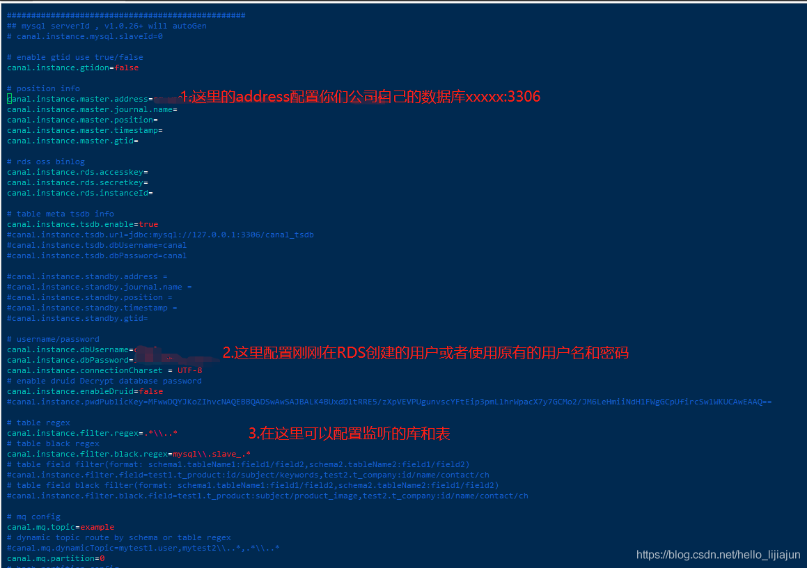Image resolution: width=807 pixels, height=568 pixels.
Task: Click 'canal.instance.rds.accesskey=' line
Action: coord(77,173)
